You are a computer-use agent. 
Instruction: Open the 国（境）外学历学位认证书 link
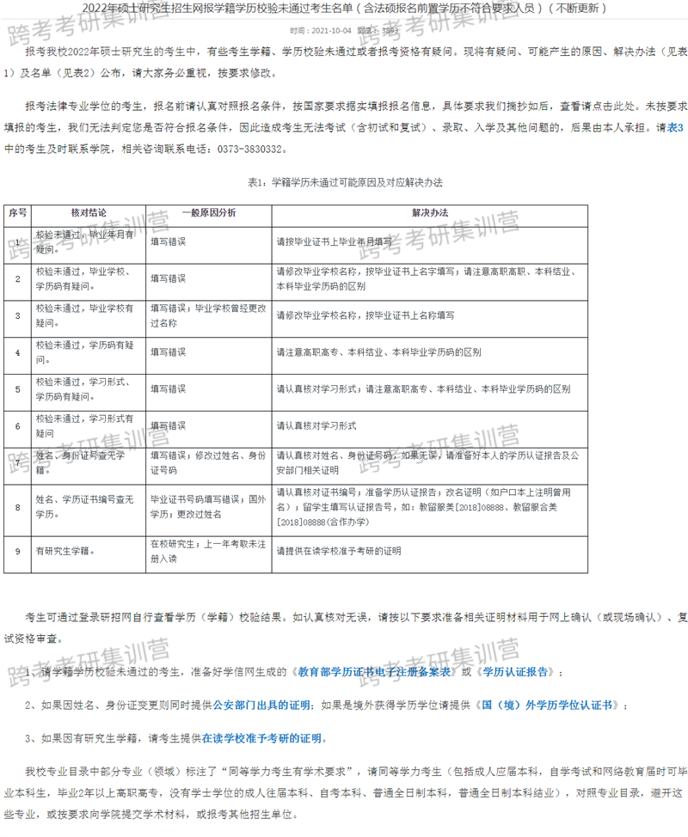click(547, 706)
